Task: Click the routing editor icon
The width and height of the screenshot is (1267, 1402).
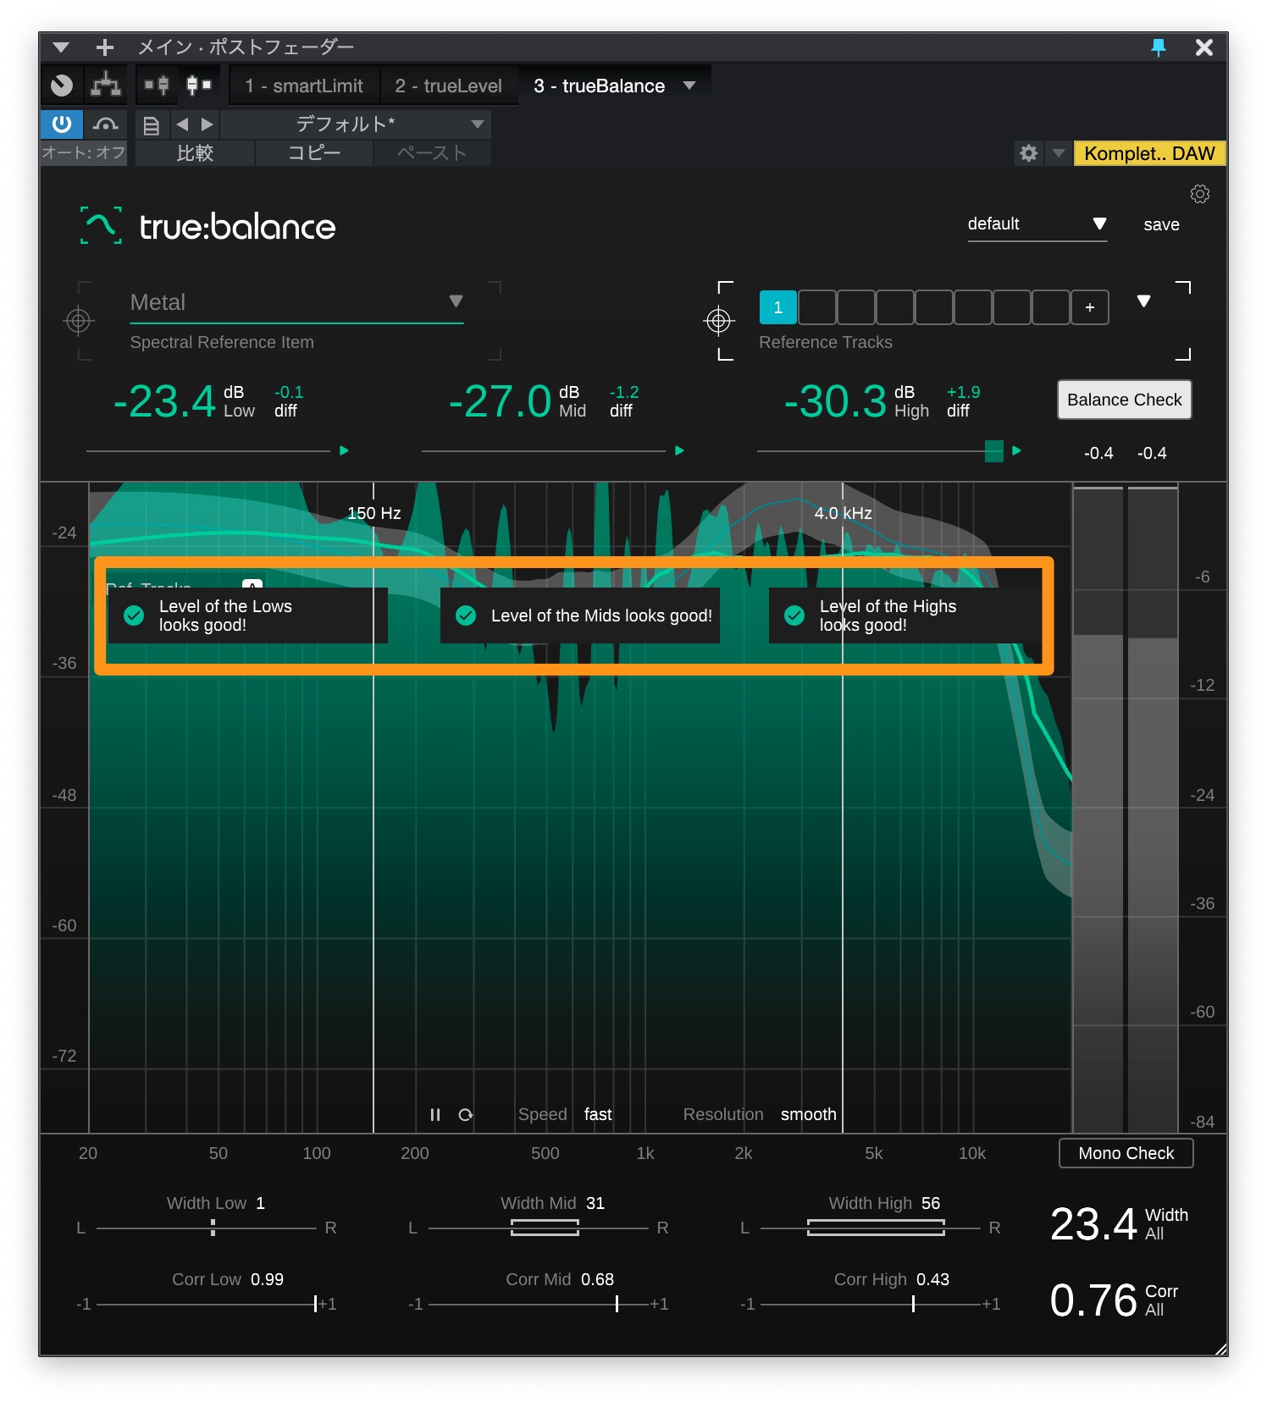Action: [x=106, y=85]
